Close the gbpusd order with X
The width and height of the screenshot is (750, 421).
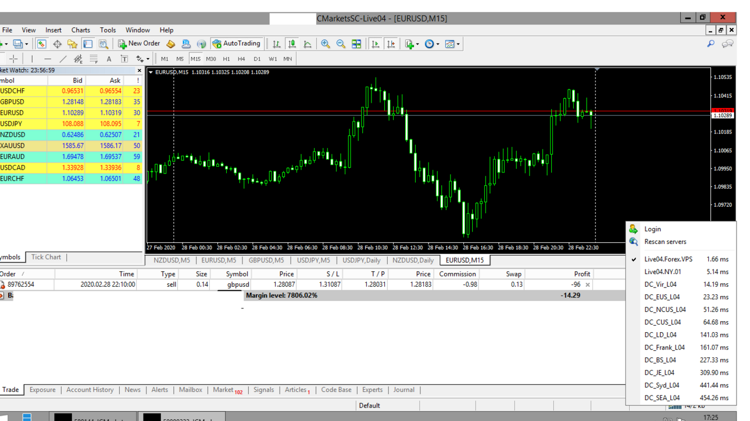tap(587, 285)
